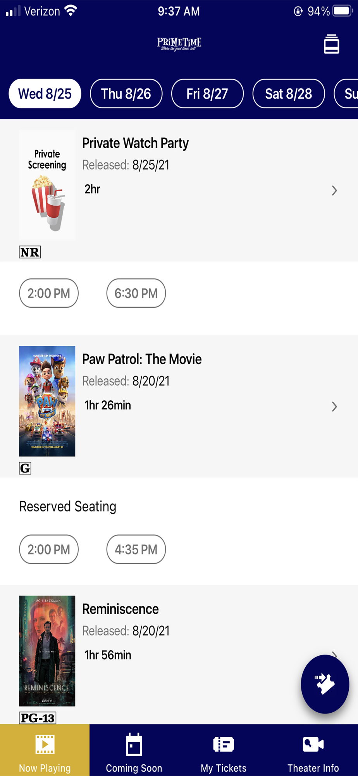Tap the Paw Patrol movie poster

[47, 401]
